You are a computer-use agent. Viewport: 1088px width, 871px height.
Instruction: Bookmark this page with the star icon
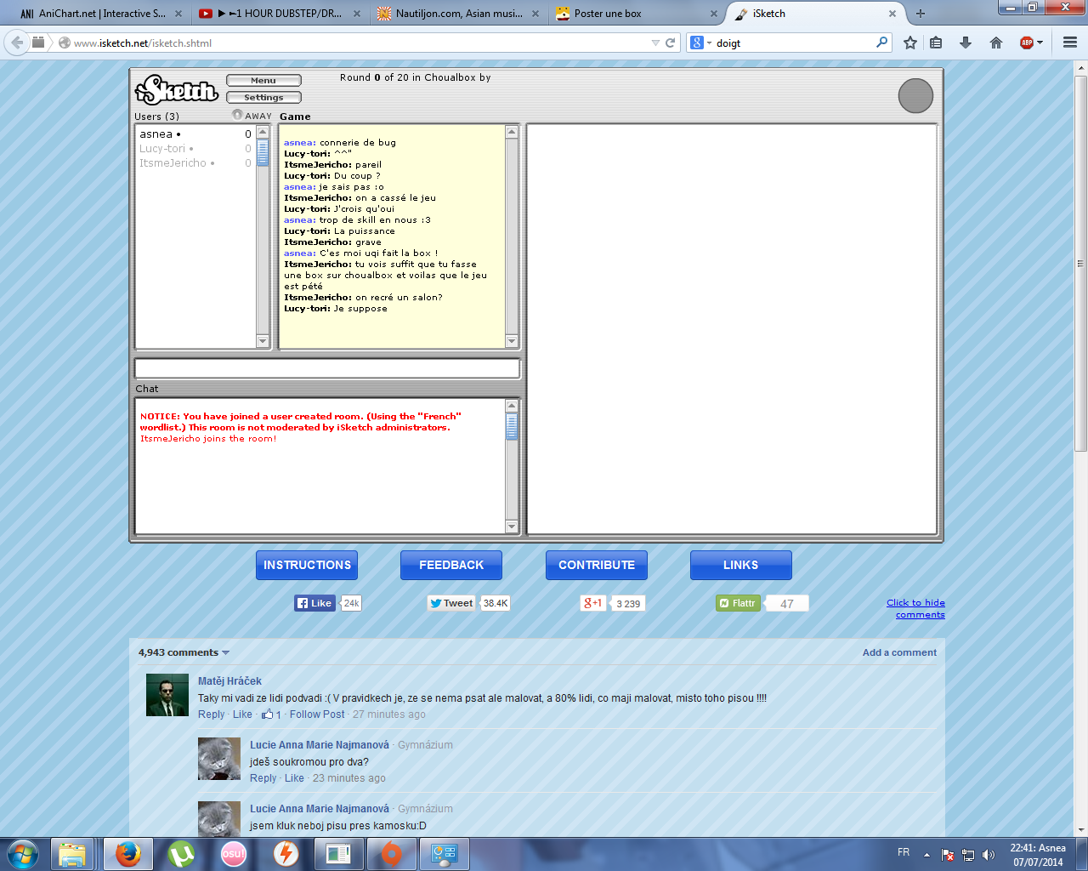point(910,43)
